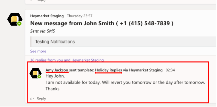Expand message with See more link
Viewport: 217px width, 107px height.
coord(38,51)
